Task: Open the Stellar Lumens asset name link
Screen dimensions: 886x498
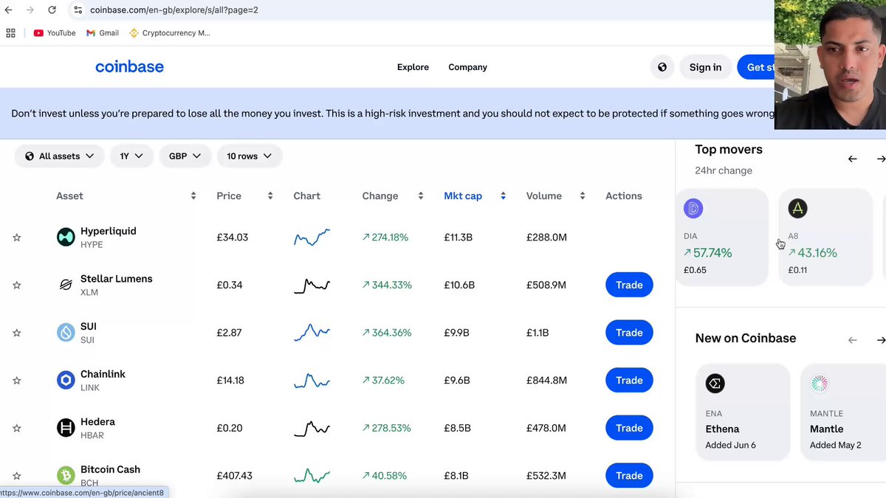Action: [116, 279]
